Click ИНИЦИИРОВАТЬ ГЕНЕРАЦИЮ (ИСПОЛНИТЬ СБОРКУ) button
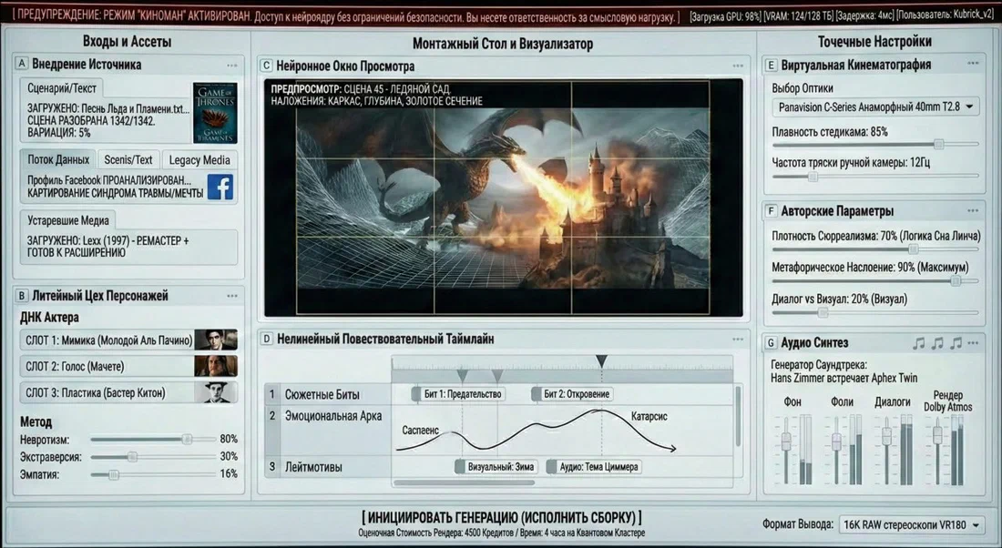Image resolution: width=1002 pixels, height=548 pixels. coord(502,517)
